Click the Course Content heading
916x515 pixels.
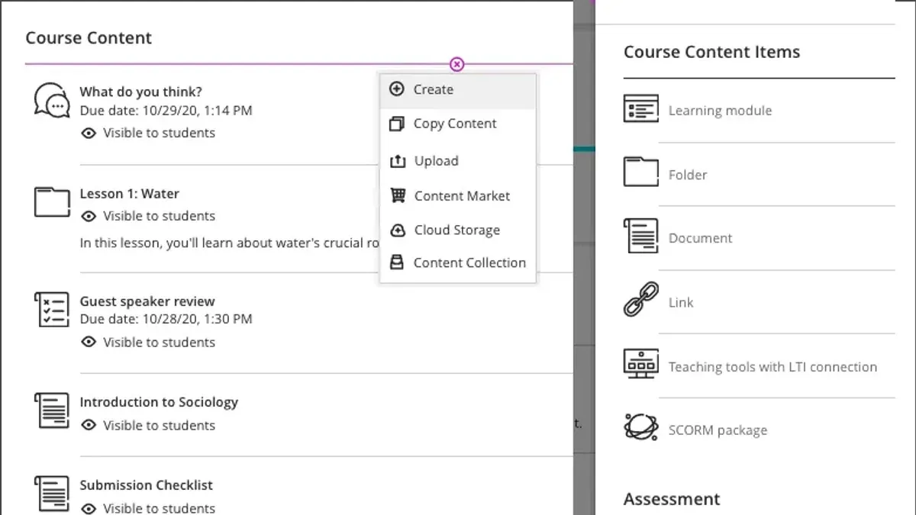(x=89, y=38)
